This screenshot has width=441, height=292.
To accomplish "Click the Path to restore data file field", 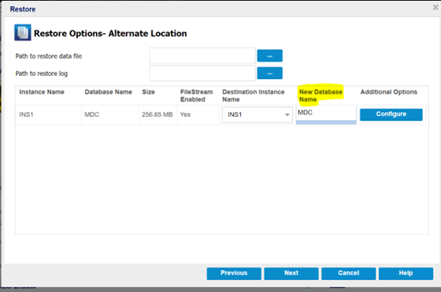I will coord(202,56).
